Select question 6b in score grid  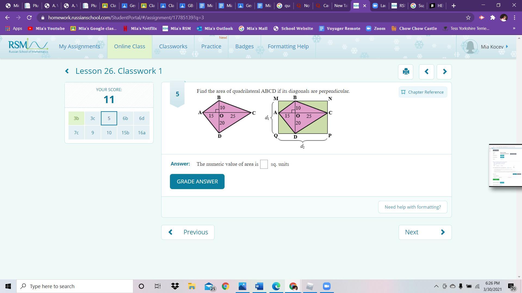tap(125, 118)
